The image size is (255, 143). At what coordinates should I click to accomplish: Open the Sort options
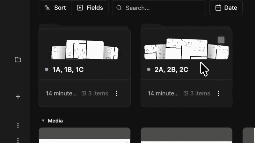(55, 8)
